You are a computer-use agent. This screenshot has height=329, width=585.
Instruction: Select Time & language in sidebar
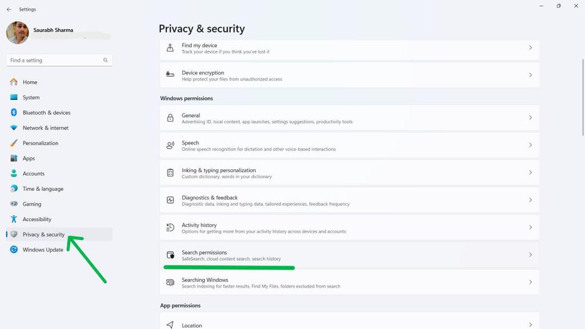point(43,189)
